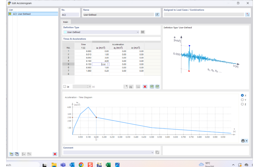
Task: Deselect all icon in List panel
Action: click(29, 154)
